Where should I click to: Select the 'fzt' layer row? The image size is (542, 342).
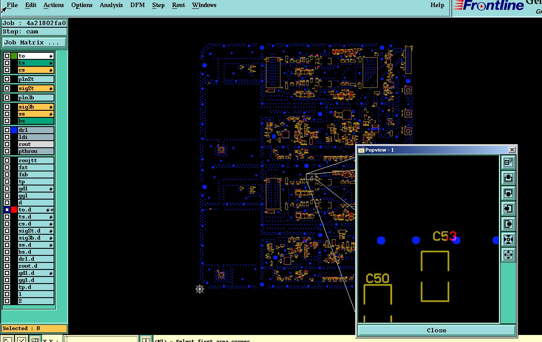click(x=36, y=167)
